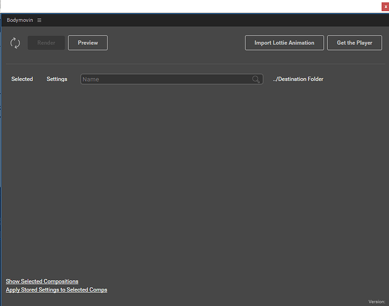Open the Bodymovin panel hamburger menu

pos(39,20)
